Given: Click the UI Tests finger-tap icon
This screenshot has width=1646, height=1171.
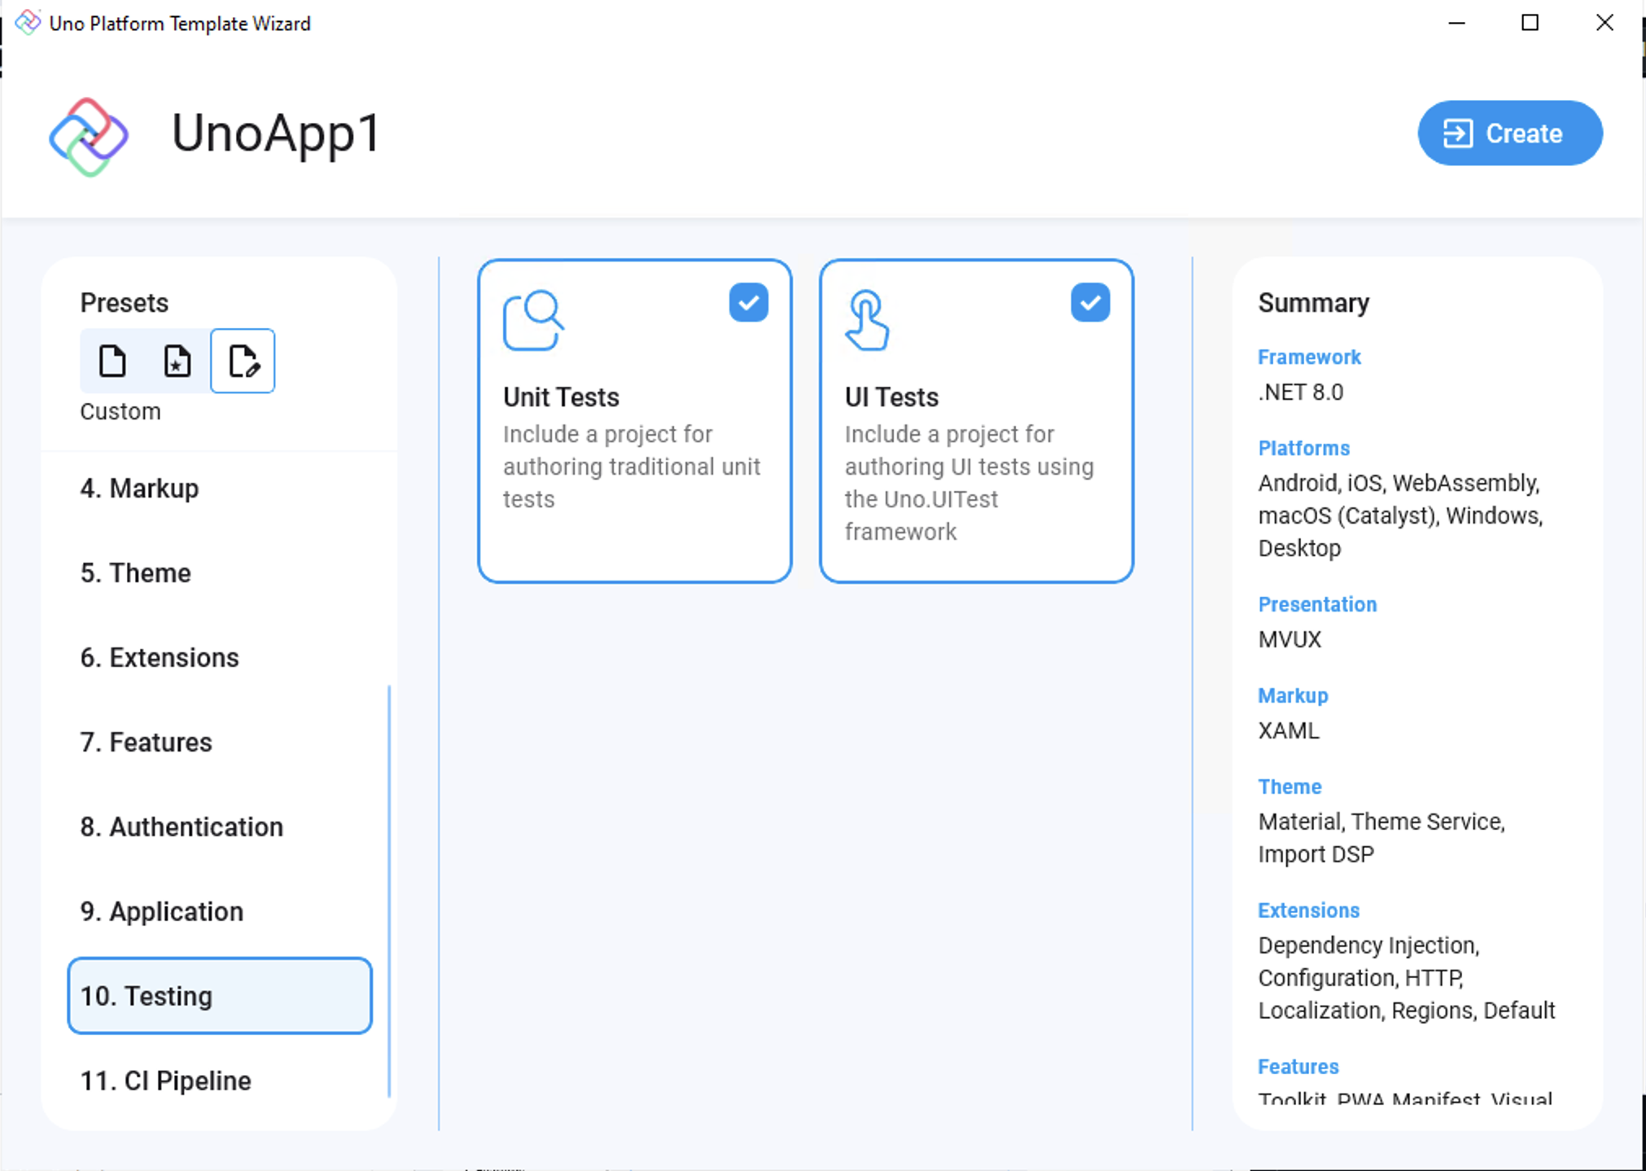Looking at the screenshot, I should click(866, 320).
